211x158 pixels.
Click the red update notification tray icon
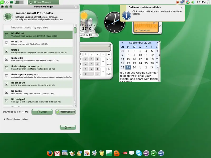tap(178, 2)
